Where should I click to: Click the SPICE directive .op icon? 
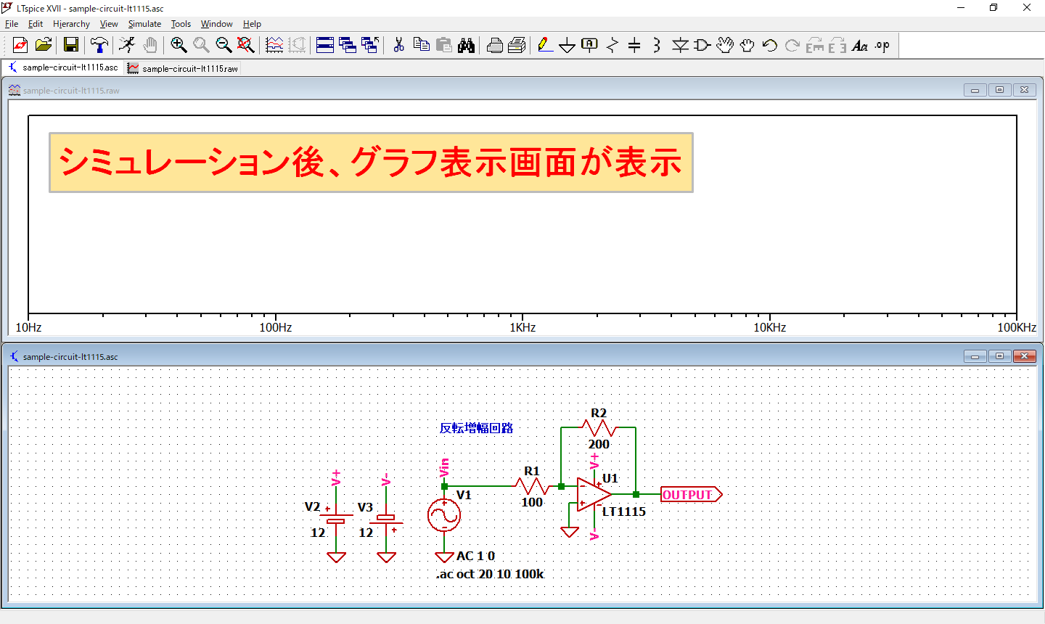[x=882, y=45]
